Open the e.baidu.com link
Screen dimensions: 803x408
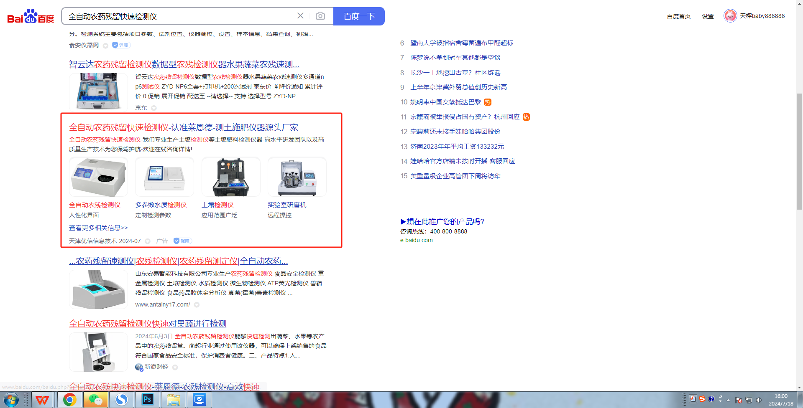(x=417, y=241)
